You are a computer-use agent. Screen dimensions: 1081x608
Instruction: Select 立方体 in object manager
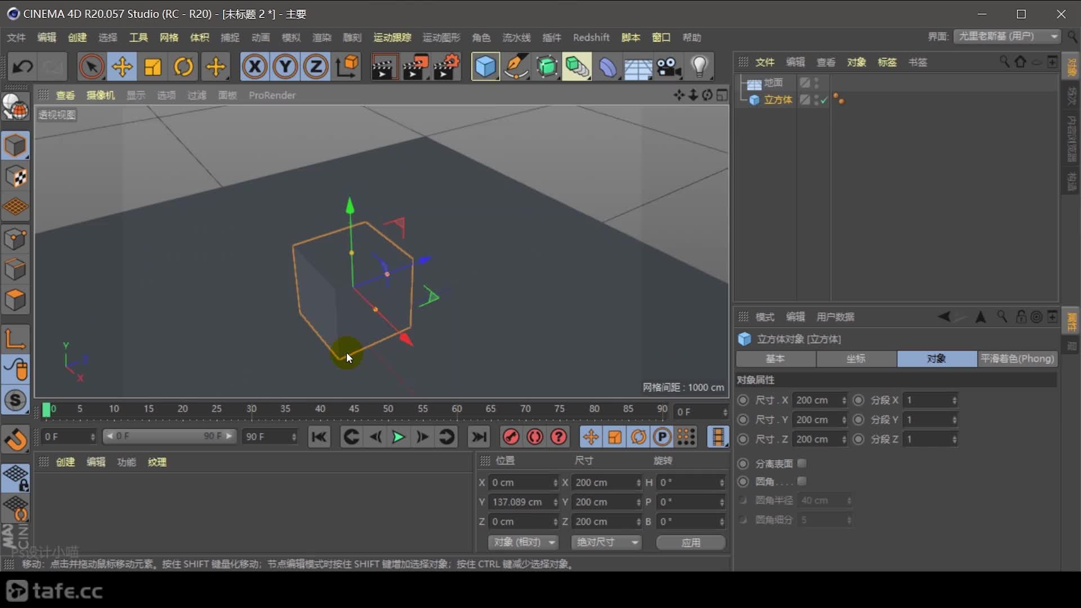pyautogui.click(x=778, y=100)
